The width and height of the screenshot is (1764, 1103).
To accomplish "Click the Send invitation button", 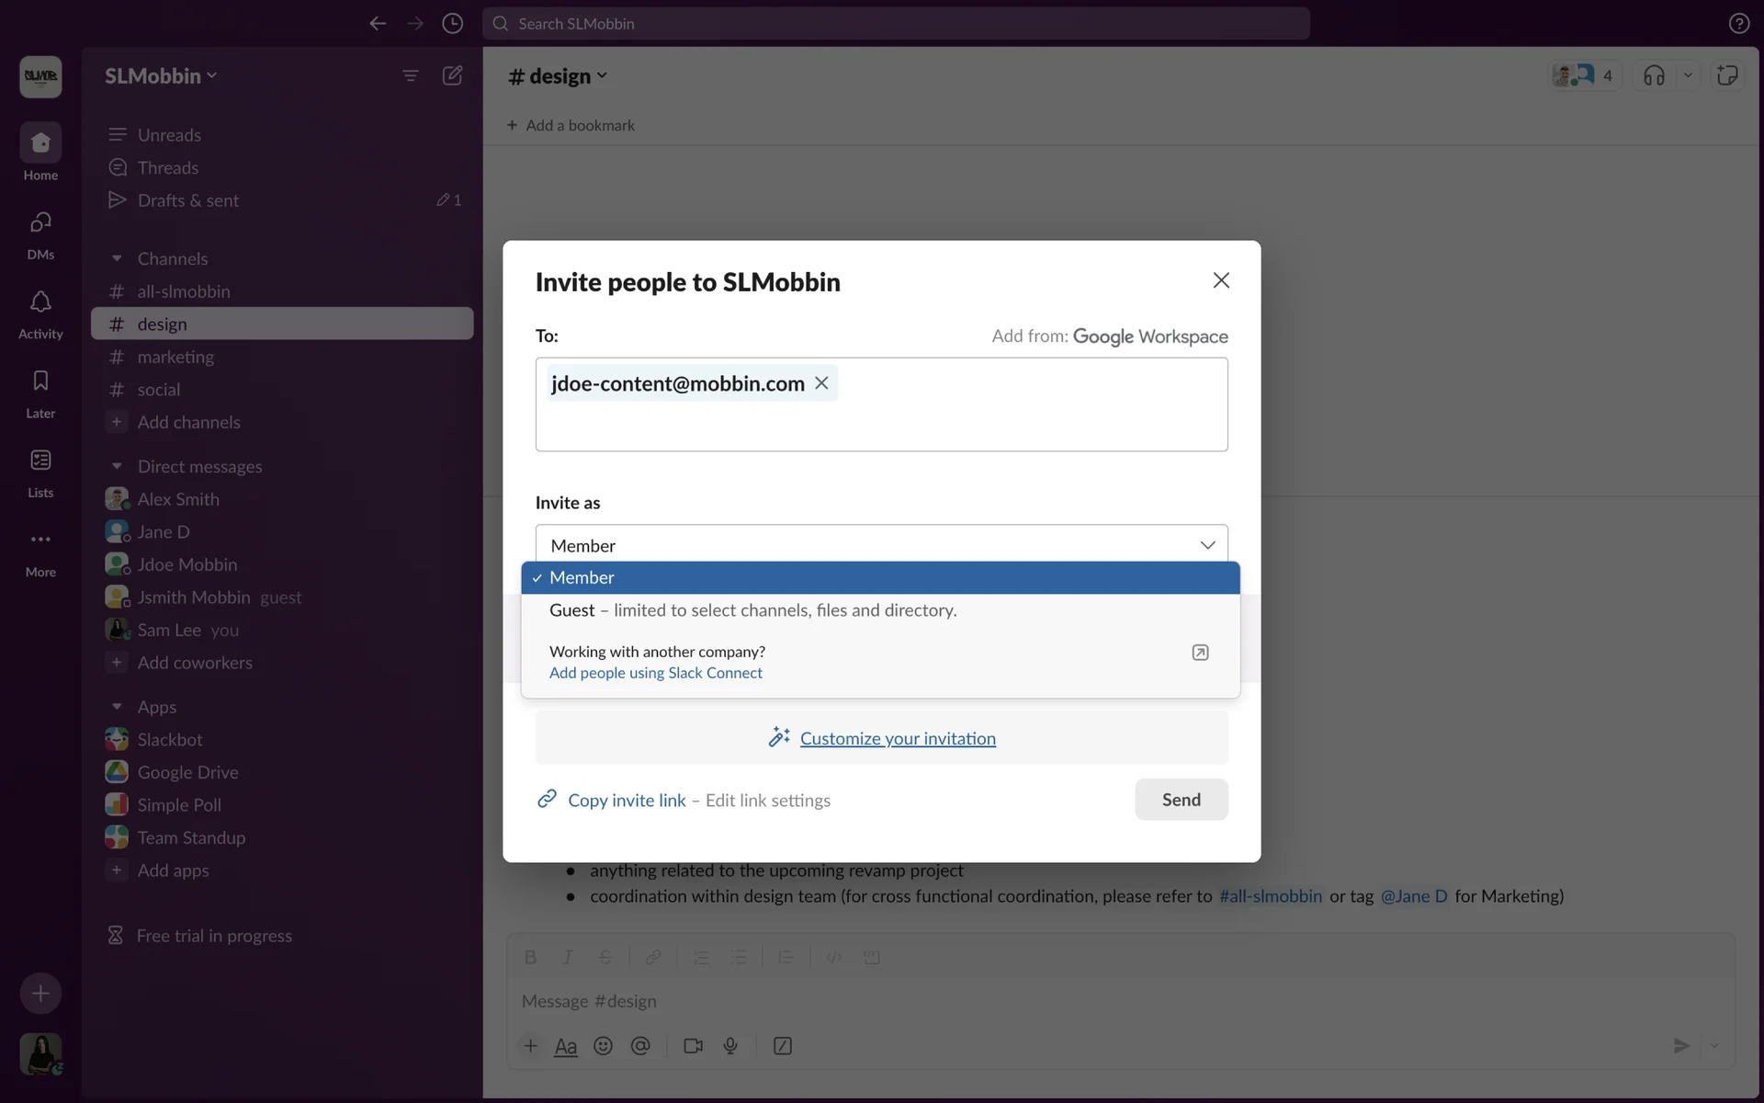I will tap(1181, 800).
